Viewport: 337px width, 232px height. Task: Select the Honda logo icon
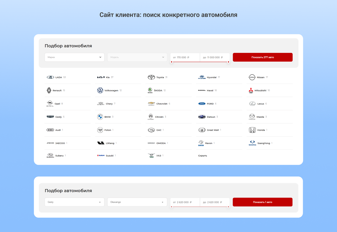coord(252,130)
